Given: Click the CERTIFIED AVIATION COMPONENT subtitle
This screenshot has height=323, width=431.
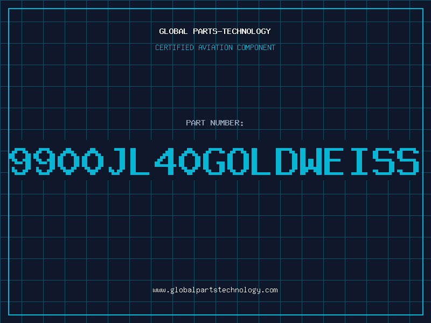Looking at the screenshot, I should point(215,47).
